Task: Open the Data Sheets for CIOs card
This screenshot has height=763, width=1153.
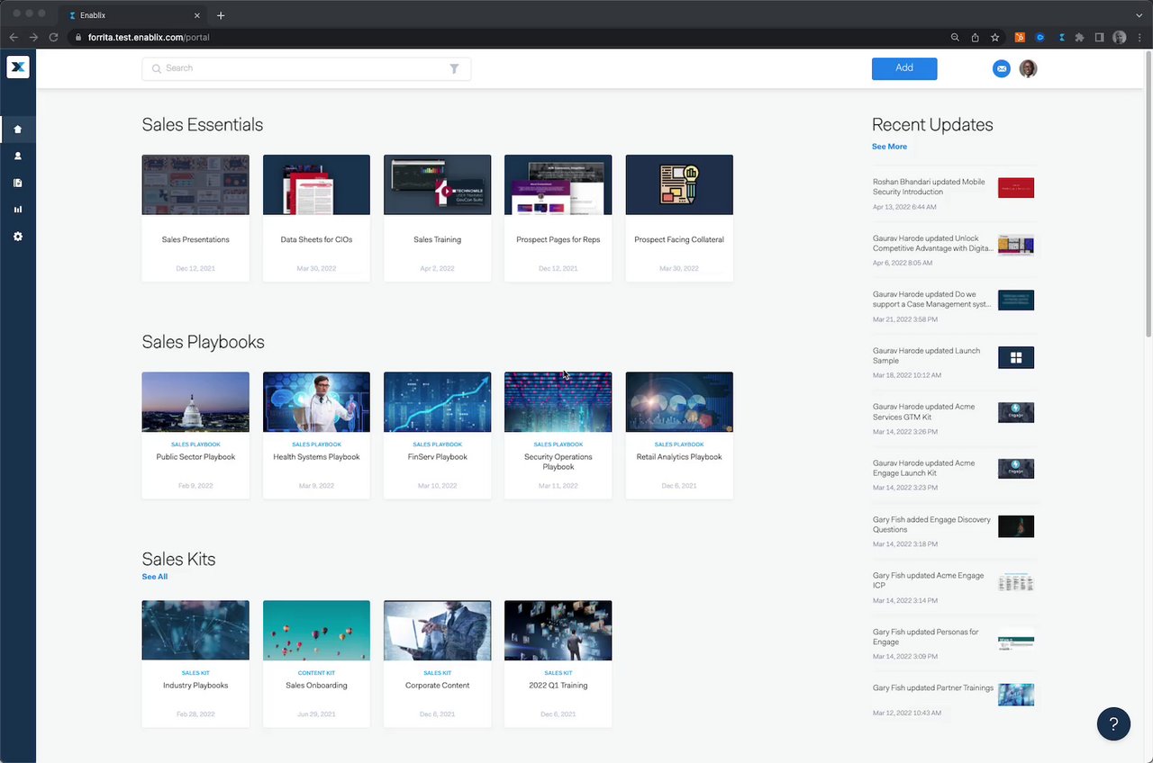Action: [316, 218]
